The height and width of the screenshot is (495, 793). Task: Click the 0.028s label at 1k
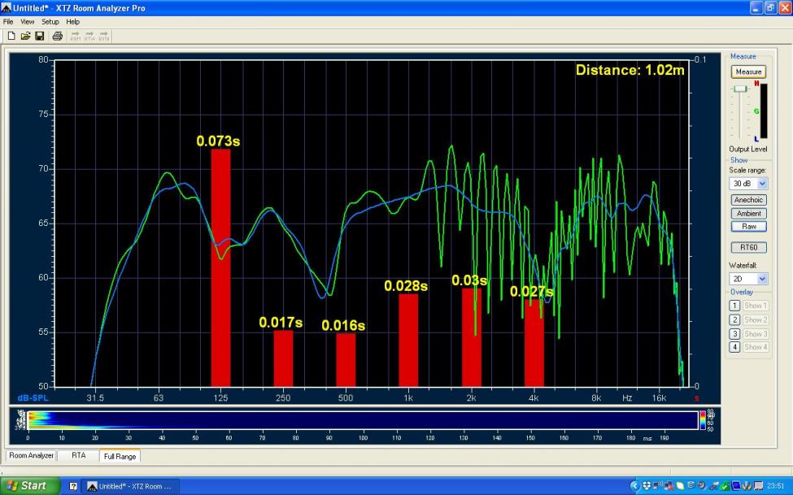click(x=406, y=286)
